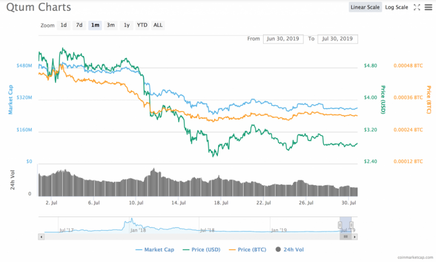Click the $4.80 price axis label
The height and width of the screenshot is (262, 436).
[371, 66]
